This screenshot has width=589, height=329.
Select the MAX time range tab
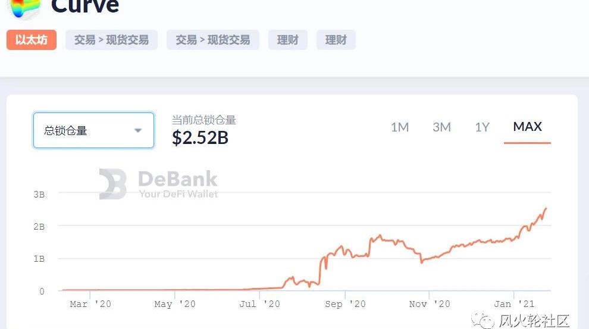point(527,127)
